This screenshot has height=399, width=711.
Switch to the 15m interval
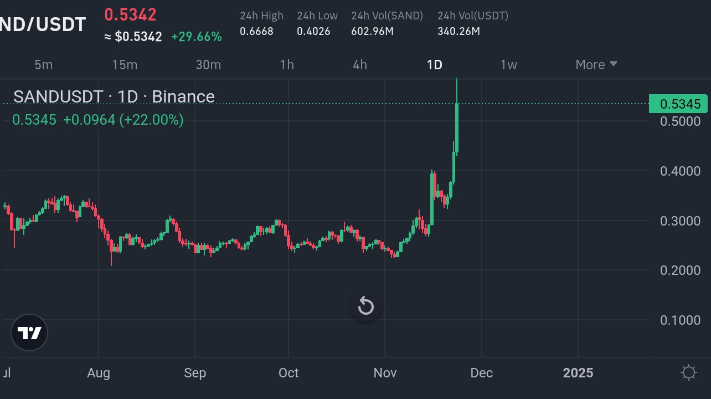click(x=125, y=64)
